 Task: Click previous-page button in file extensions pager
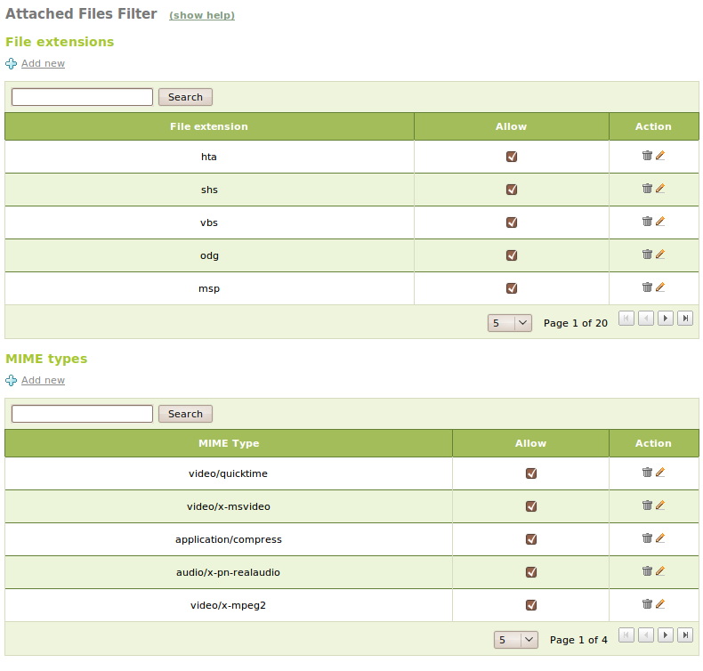click(646, 319)
